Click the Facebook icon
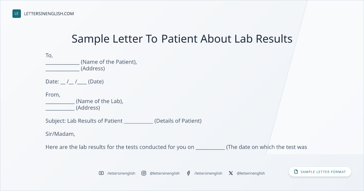 point(188,173)
